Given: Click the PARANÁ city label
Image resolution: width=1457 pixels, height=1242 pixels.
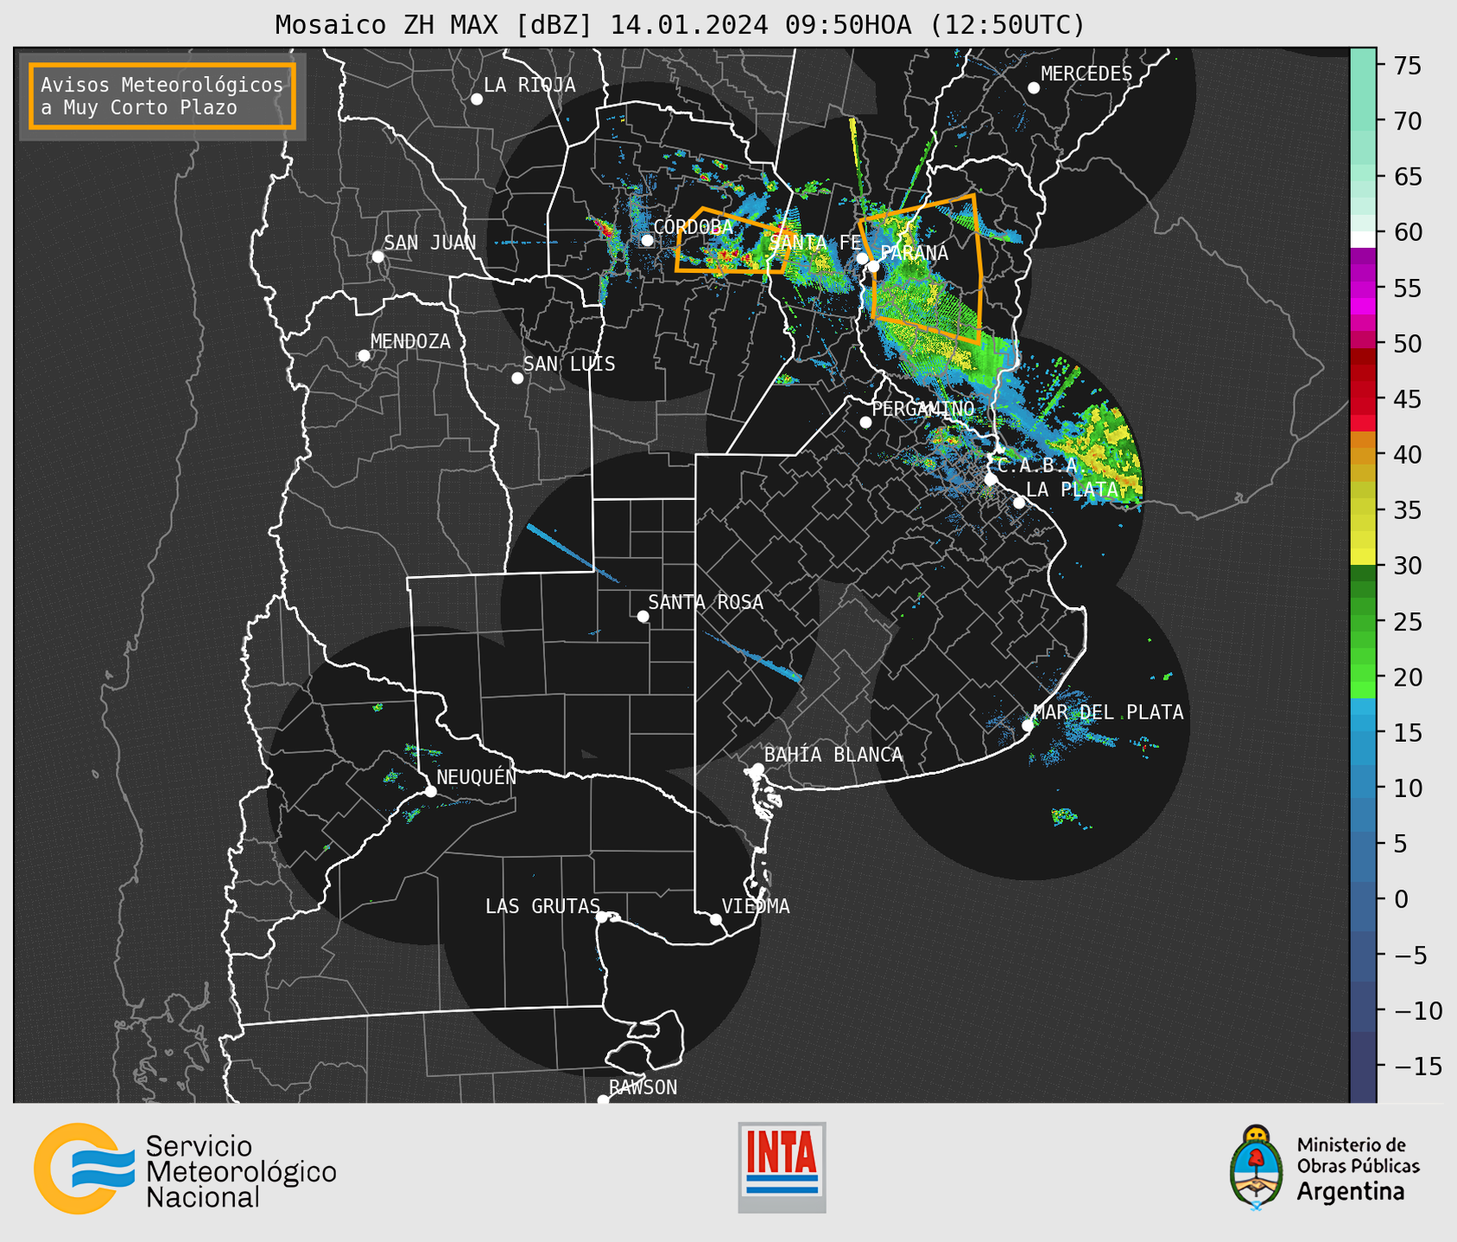Looking at the screenshot, I should coord(914,253).
